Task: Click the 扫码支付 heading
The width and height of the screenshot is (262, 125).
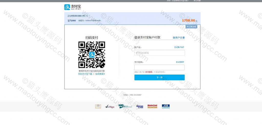Action: click(92, 38)
